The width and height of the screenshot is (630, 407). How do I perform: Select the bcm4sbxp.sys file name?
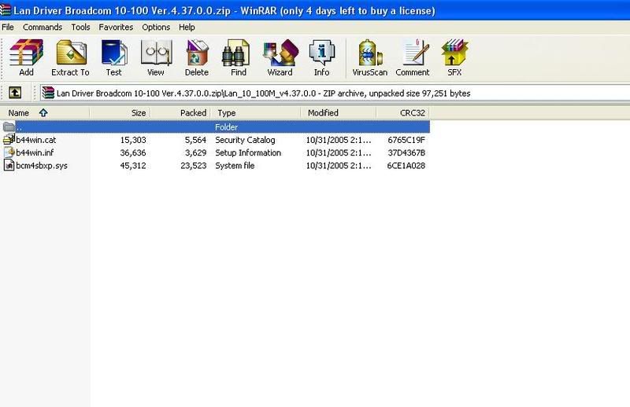42,166
